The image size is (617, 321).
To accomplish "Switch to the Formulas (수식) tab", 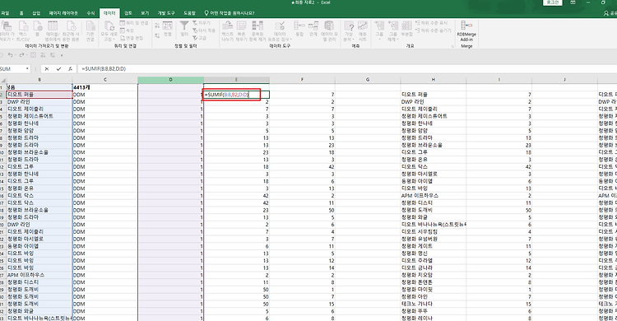I will coord(90,13).
